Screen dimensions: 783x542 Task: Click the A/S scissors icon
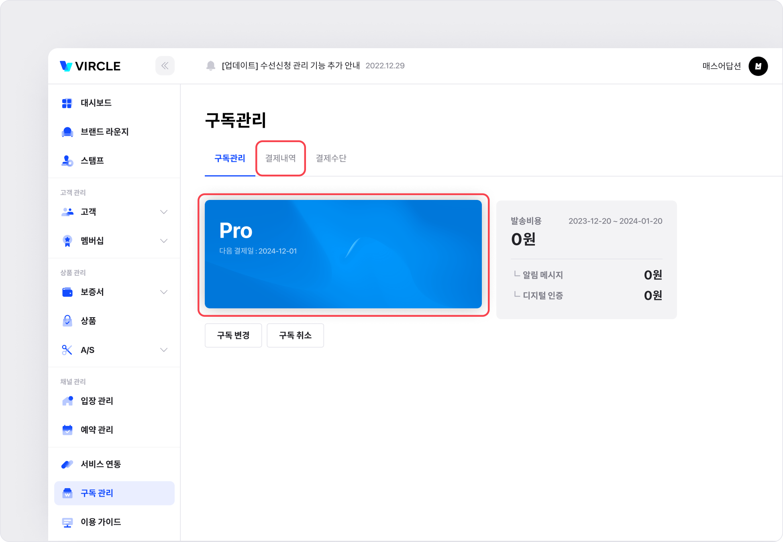[x=67, y=350]
